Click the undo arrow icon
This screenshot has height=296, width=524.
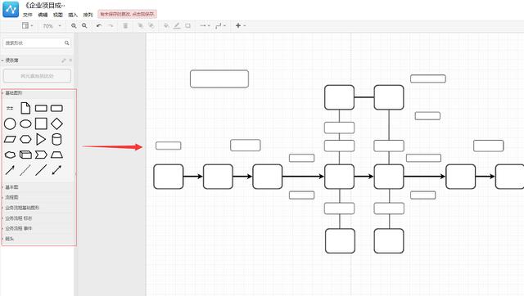99,25
